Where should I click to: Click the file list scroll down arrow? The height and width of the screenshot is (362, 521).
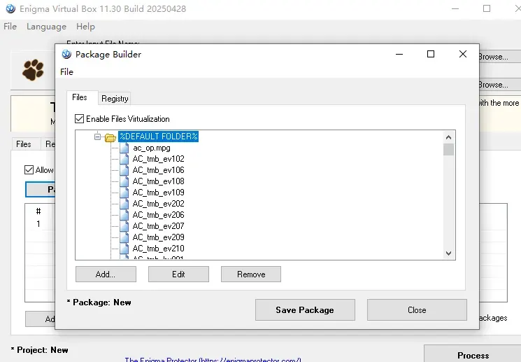pos(448,253)
